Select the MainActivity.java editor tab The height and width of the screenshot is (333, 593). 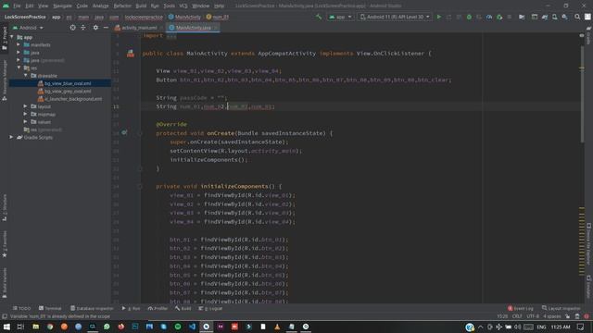(193, 28)
